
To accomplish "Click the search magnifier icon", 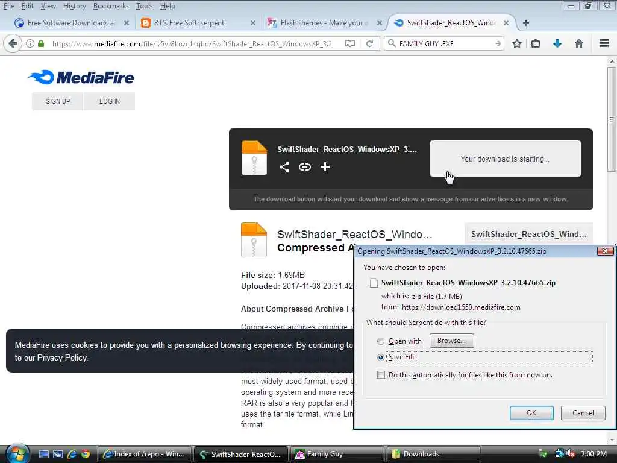I will [x=392, y=43].
